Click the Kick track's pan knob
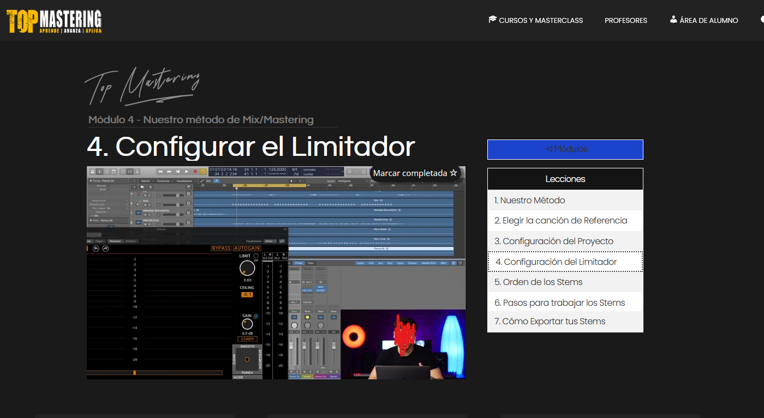The height and width of the screenshot is (418, 764). pyautogui.click(x=189, y=204)
